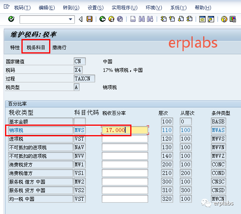
Task: Select the 基本金额 row label
Action: pos(41,121)
